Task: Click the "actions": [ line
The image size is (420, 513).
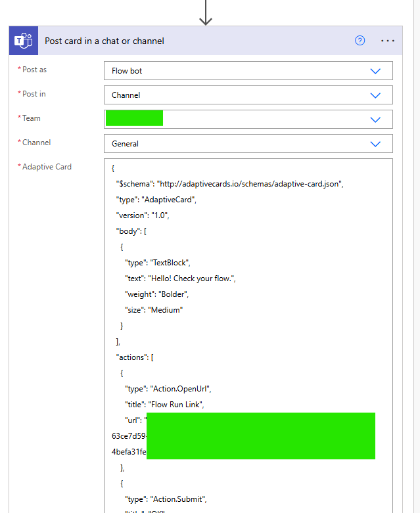Action: coord(135,357)
